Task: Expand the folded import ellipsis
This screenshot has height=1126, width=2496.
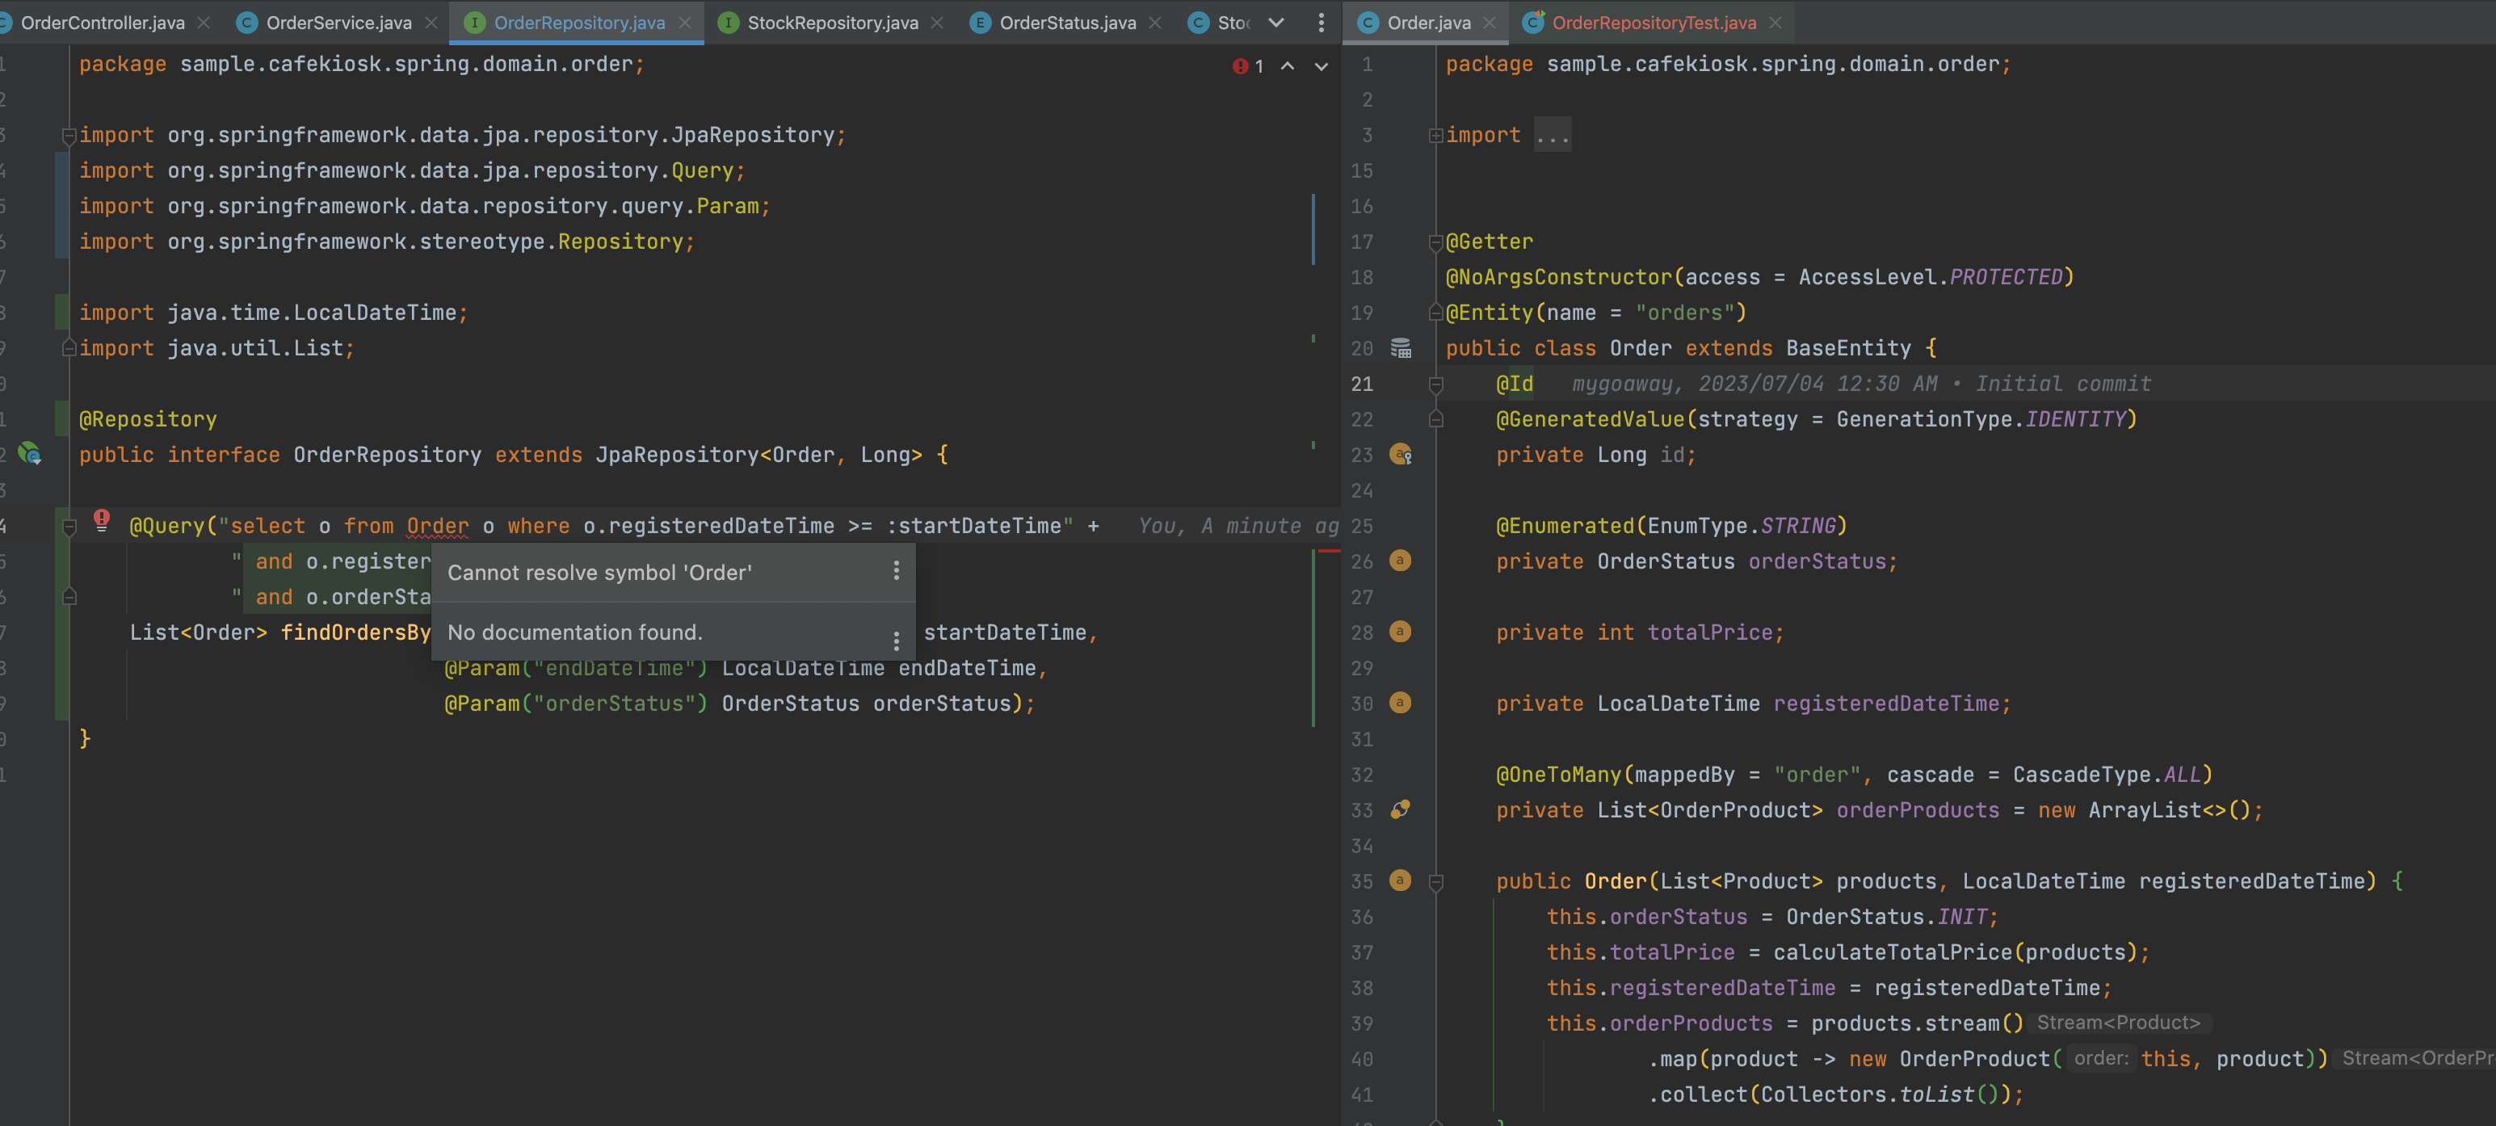Action: click(1553, 136)
